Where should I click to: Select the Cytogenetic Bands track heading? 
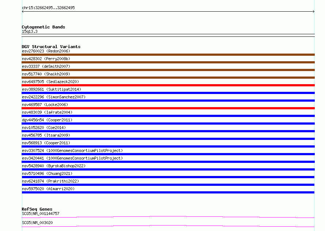[43, 27]
